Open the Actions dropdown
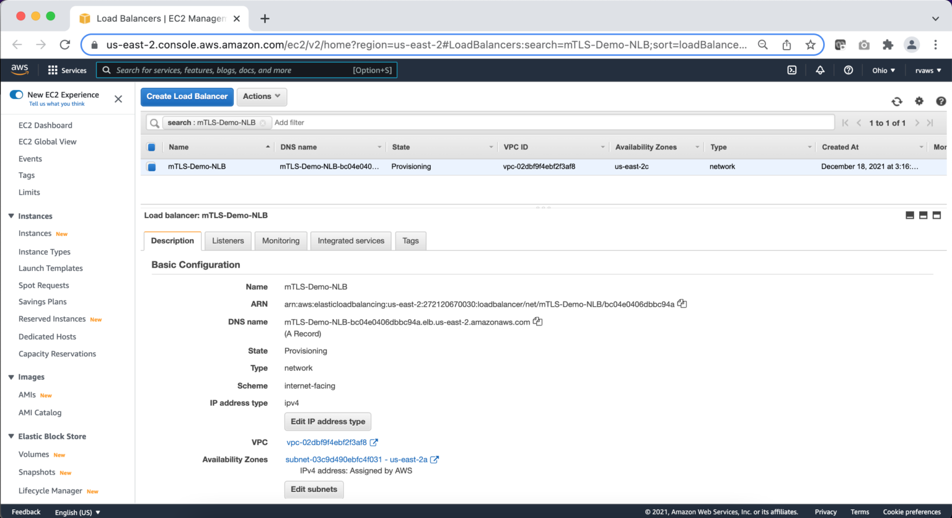This screenshot has height=518, width=952. tap(262, 97)
